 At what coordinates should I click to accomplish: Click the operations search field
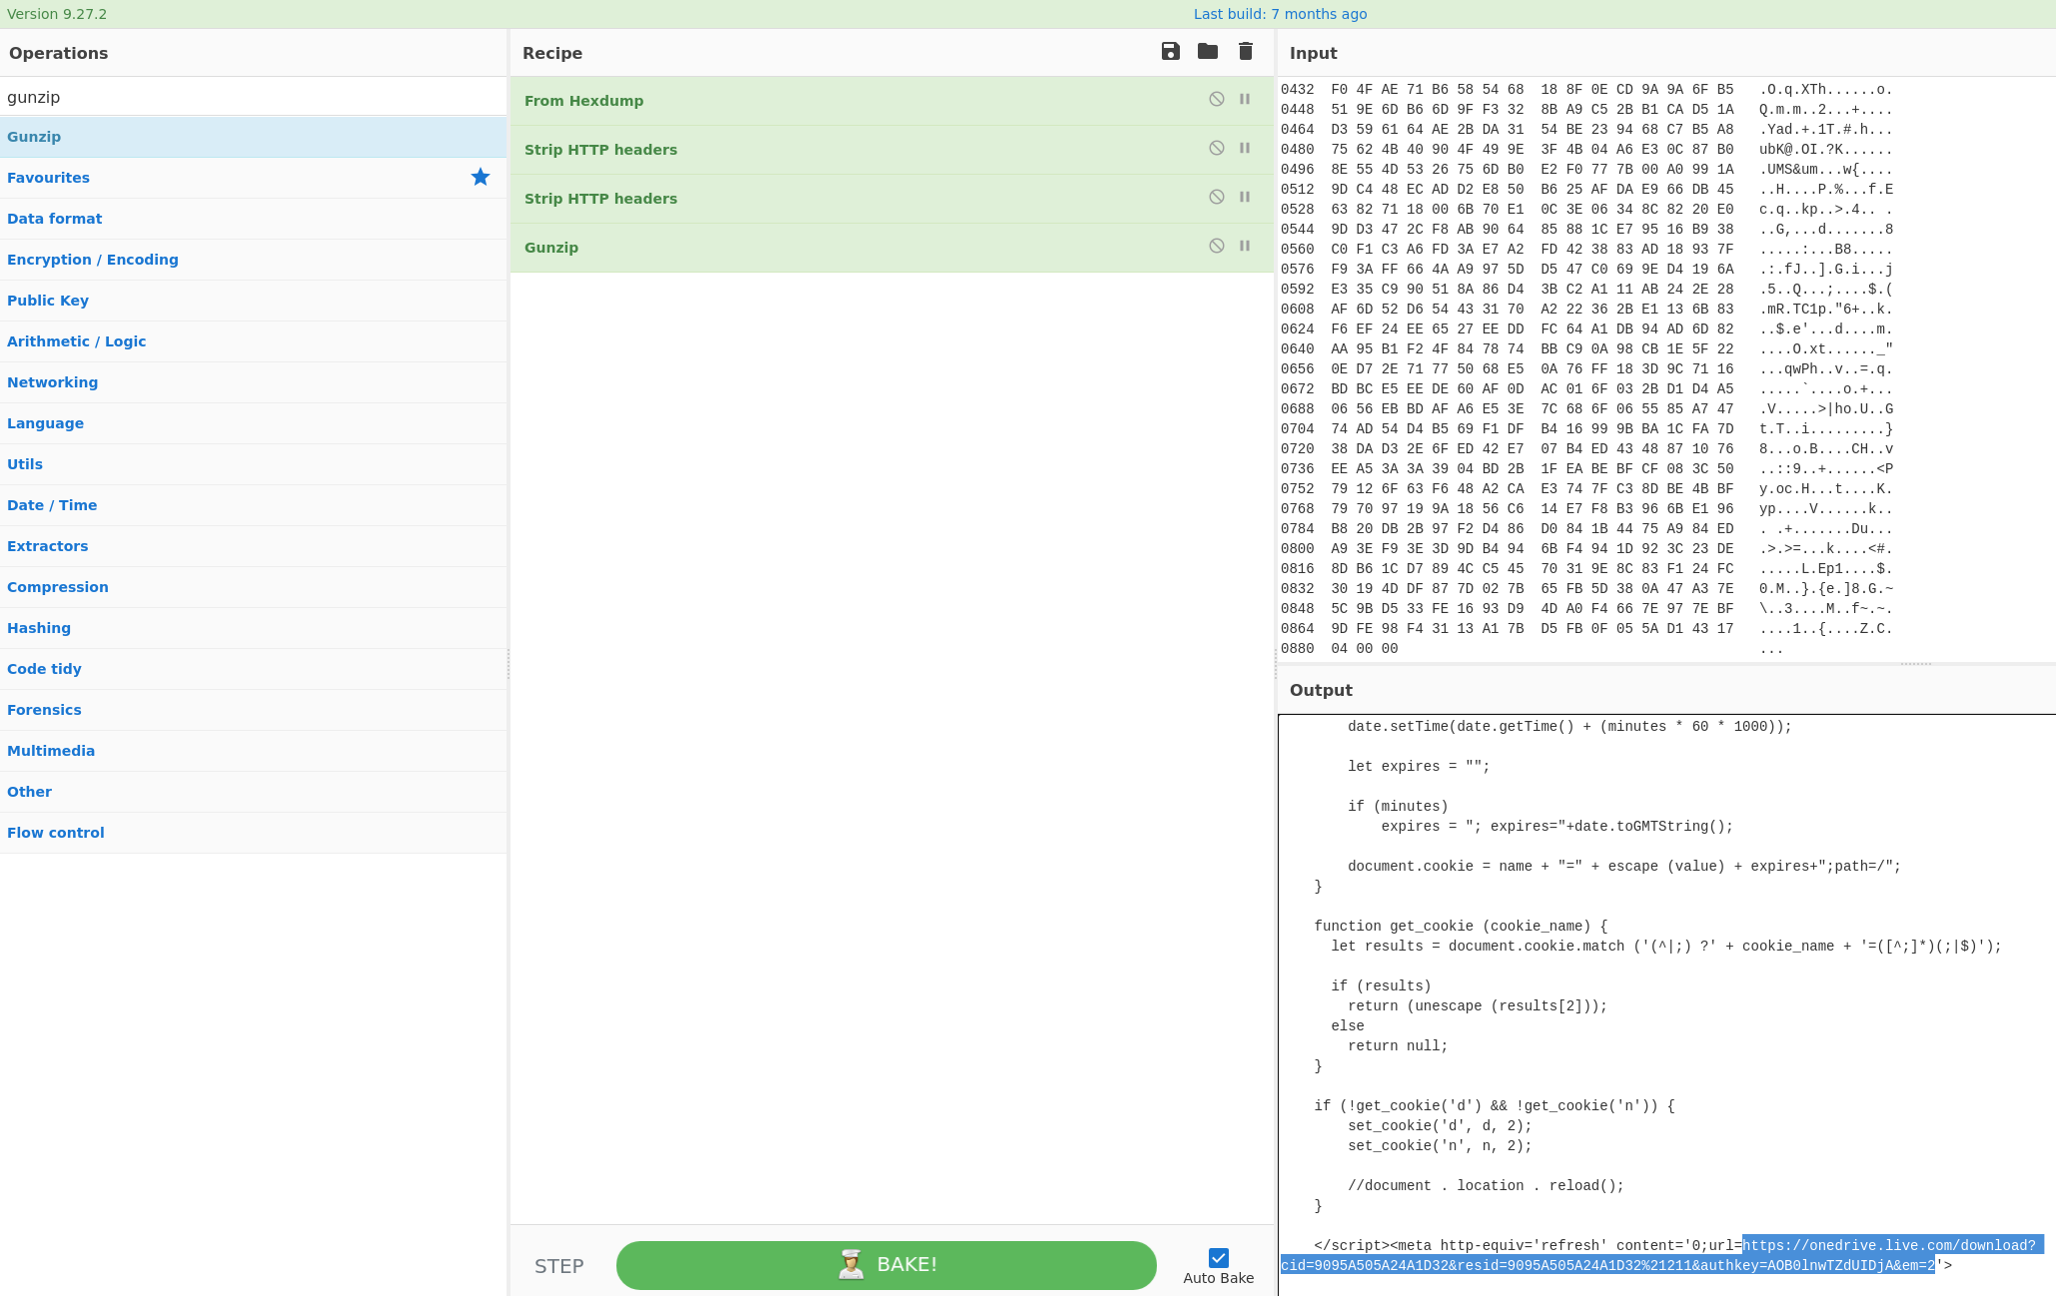click(x=253, y=97)
